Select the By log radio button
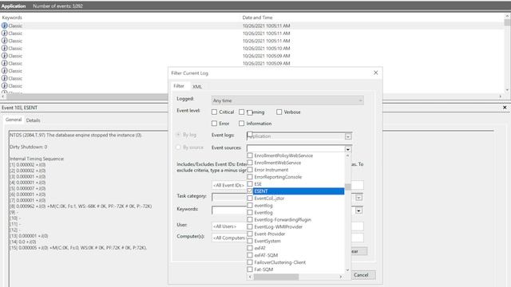511x287 pixels. (178, 135)
